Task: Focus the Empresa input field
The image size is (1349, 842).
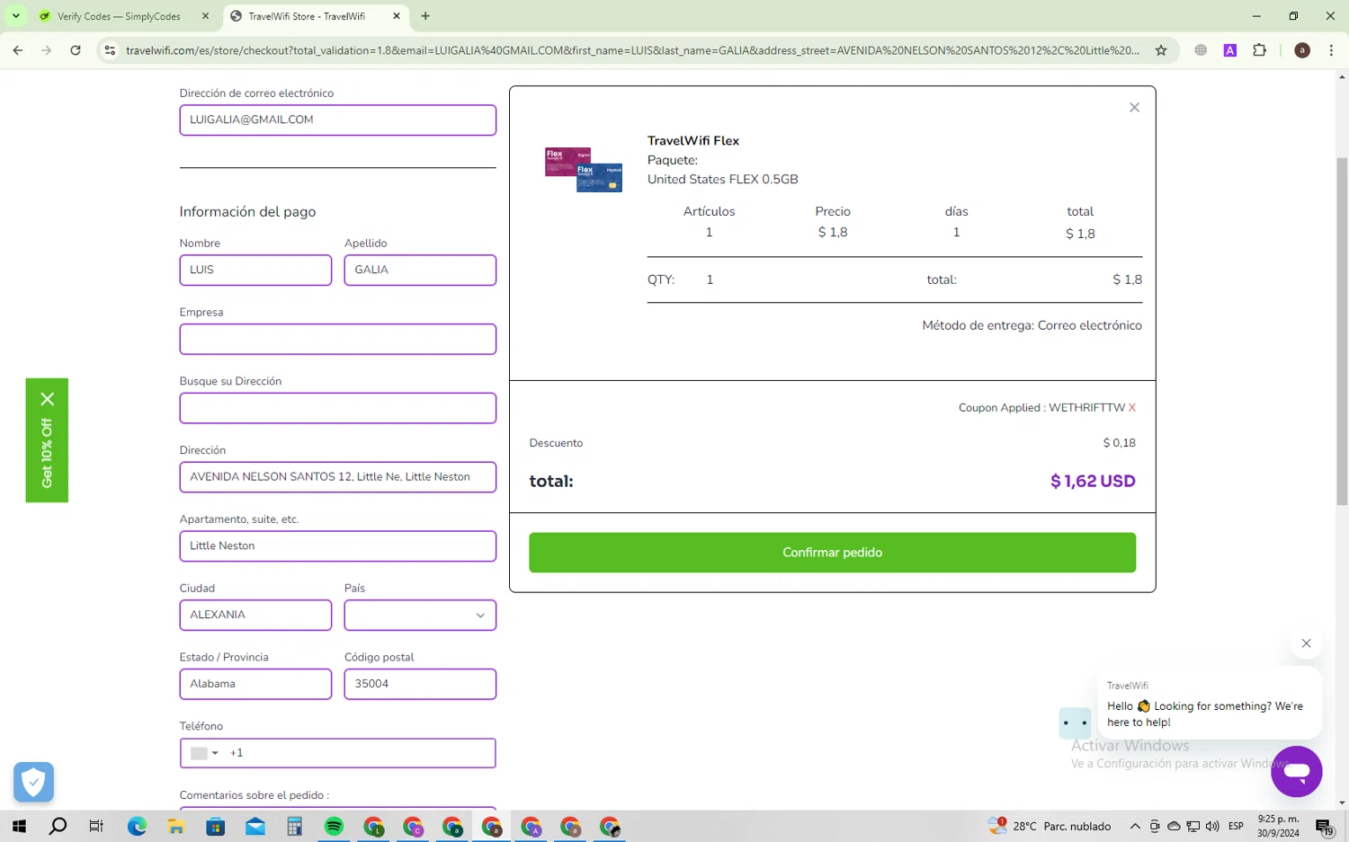Action: click(337, 340)
